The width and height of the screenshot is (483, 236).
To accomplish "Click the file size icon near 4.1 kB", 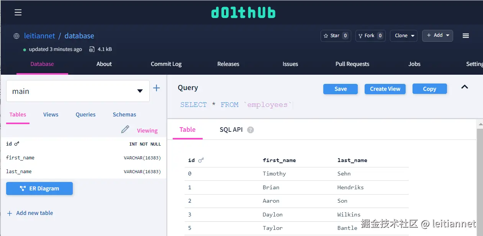I will click(92, 49).
